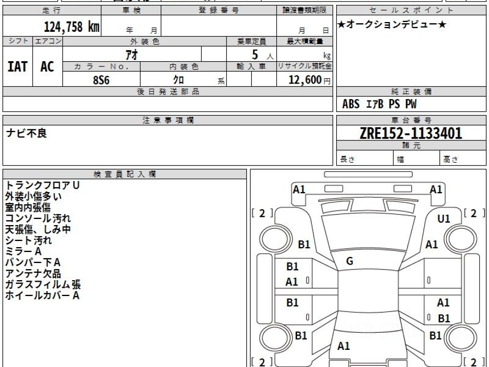Viewport: 489px width, 367px height.
Task: Select the IAT shift value
Action: pos(18,67)
